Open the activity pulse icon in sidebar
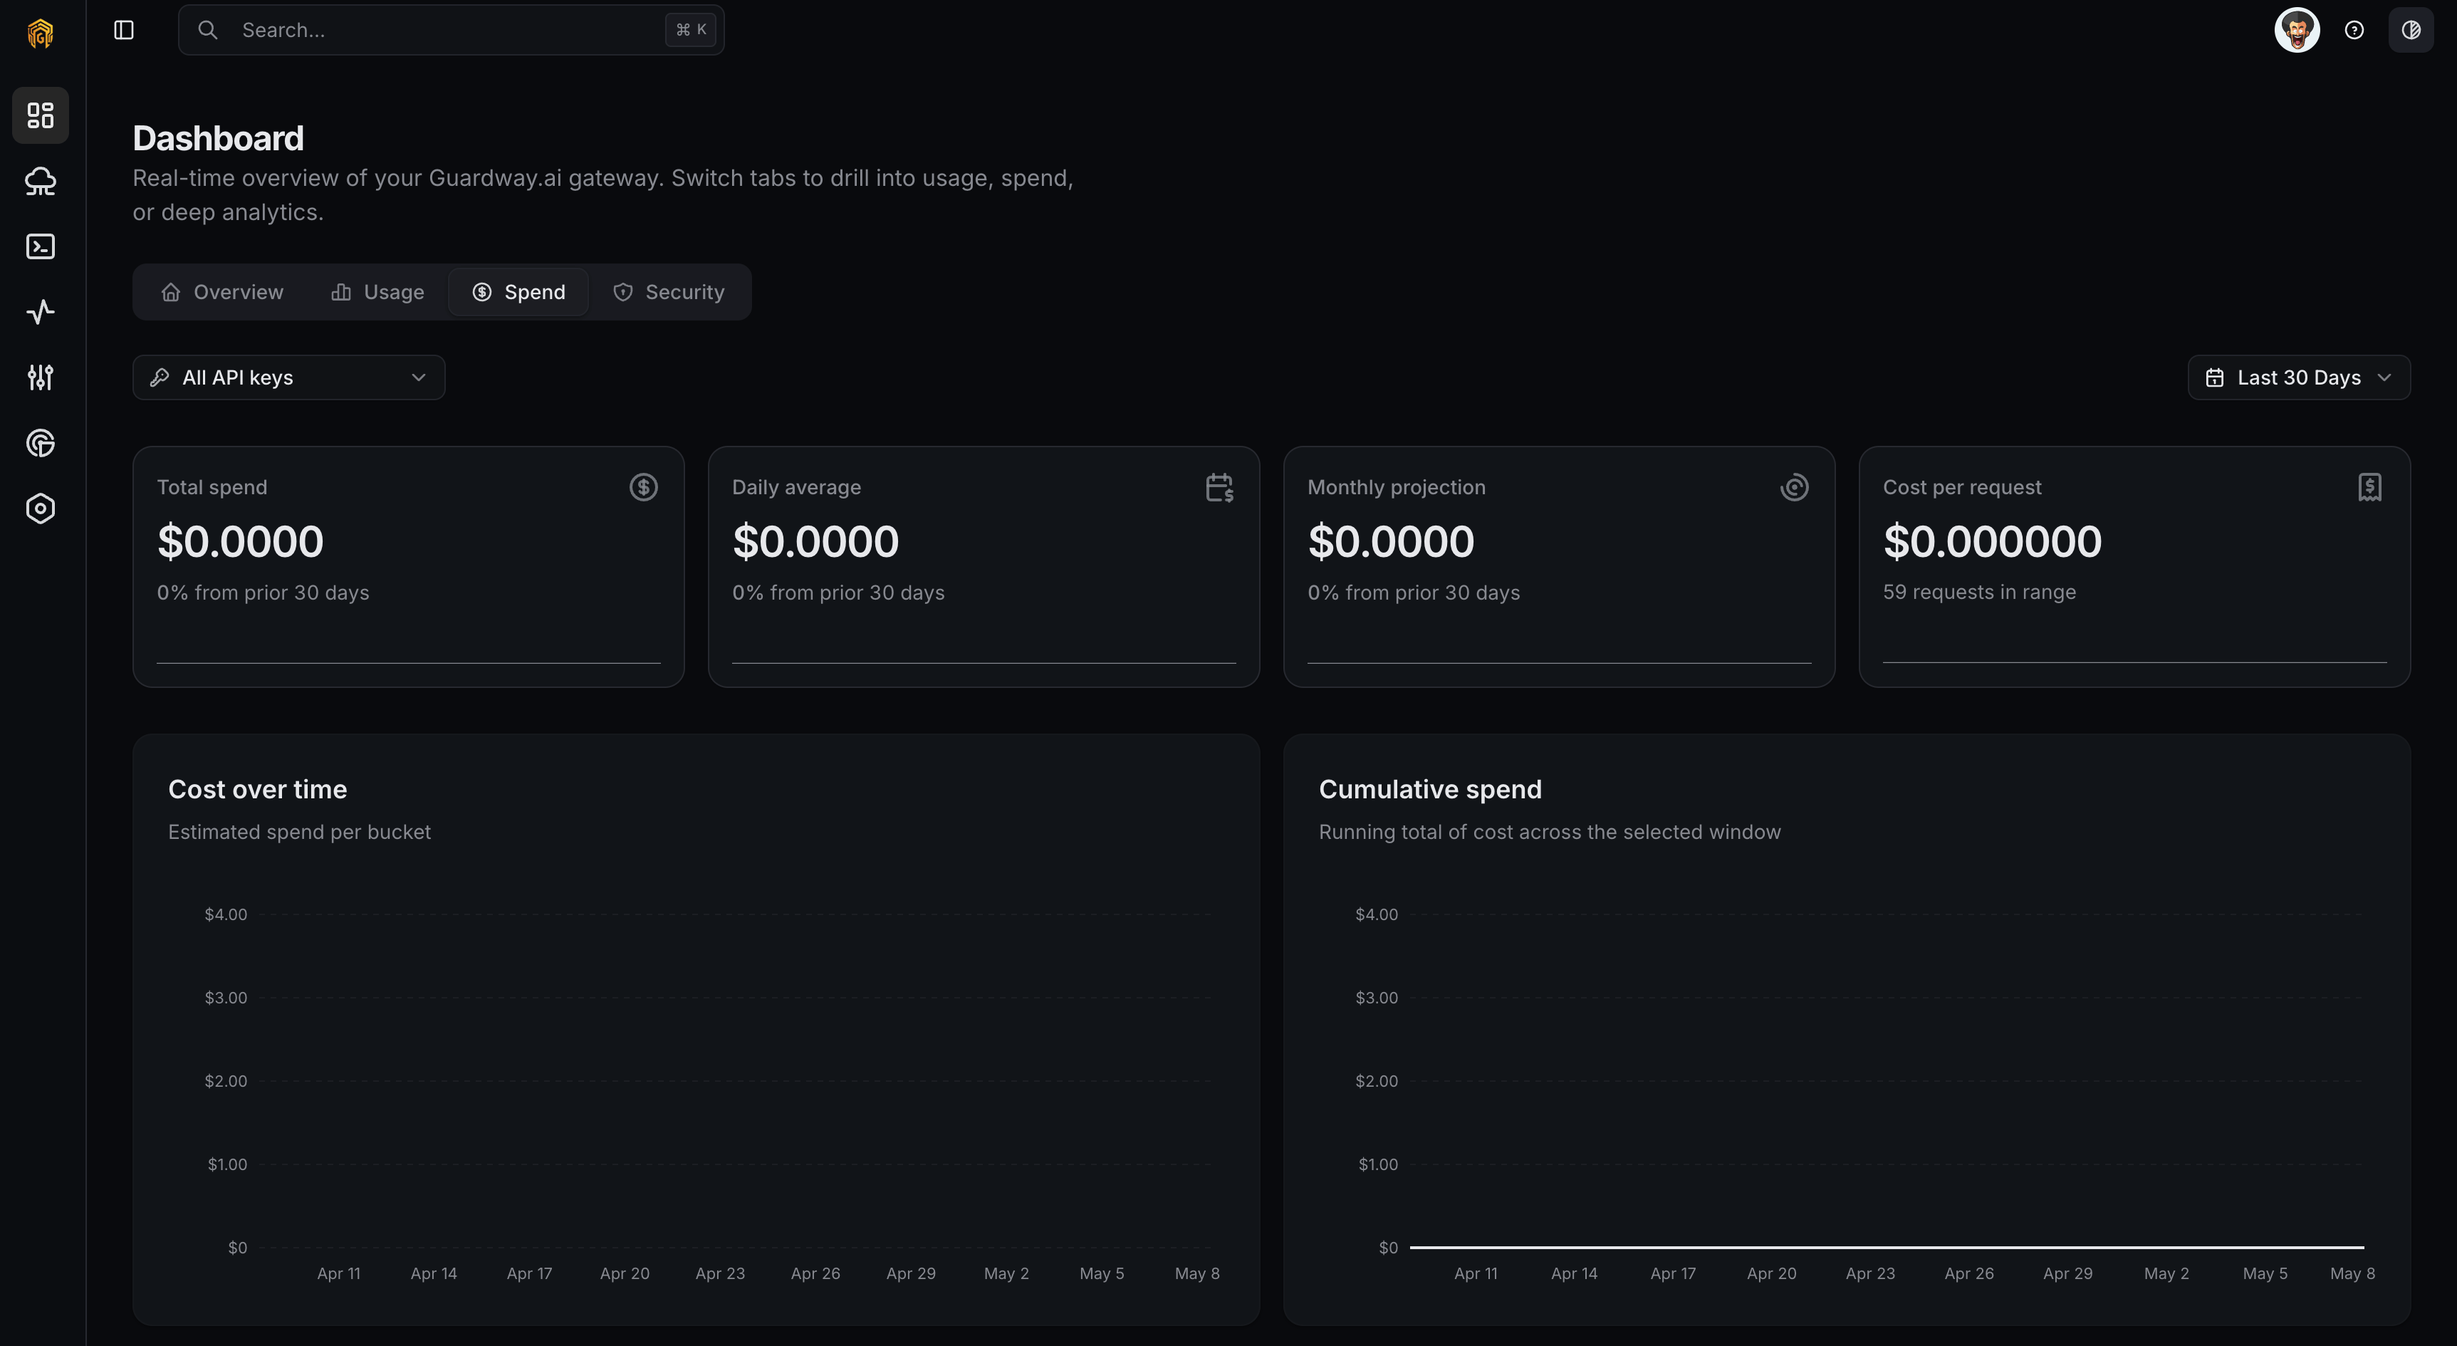 coord(40,312)
